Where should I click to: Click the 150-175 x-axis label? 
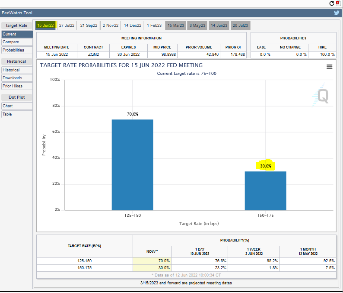[265, 216]
